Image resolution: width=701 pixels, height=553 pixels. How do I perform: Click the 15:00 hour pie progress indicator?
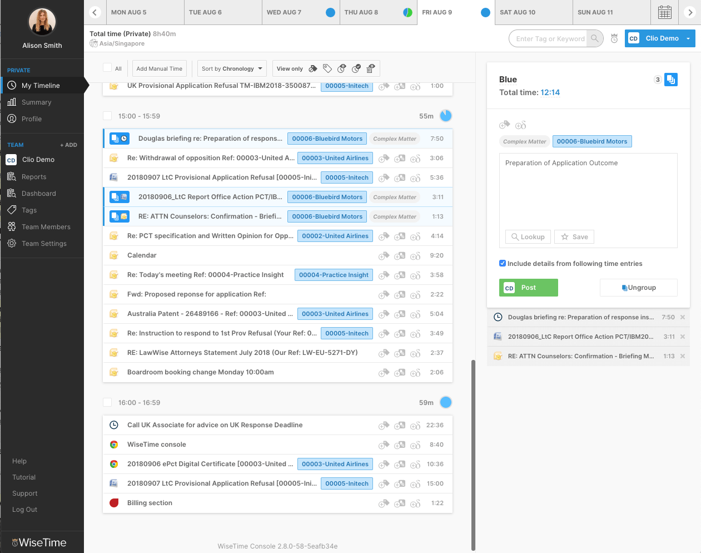click(446, 116)
